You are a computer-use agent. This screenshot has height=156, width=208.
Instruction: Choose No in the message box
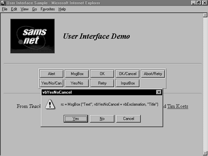102,119
